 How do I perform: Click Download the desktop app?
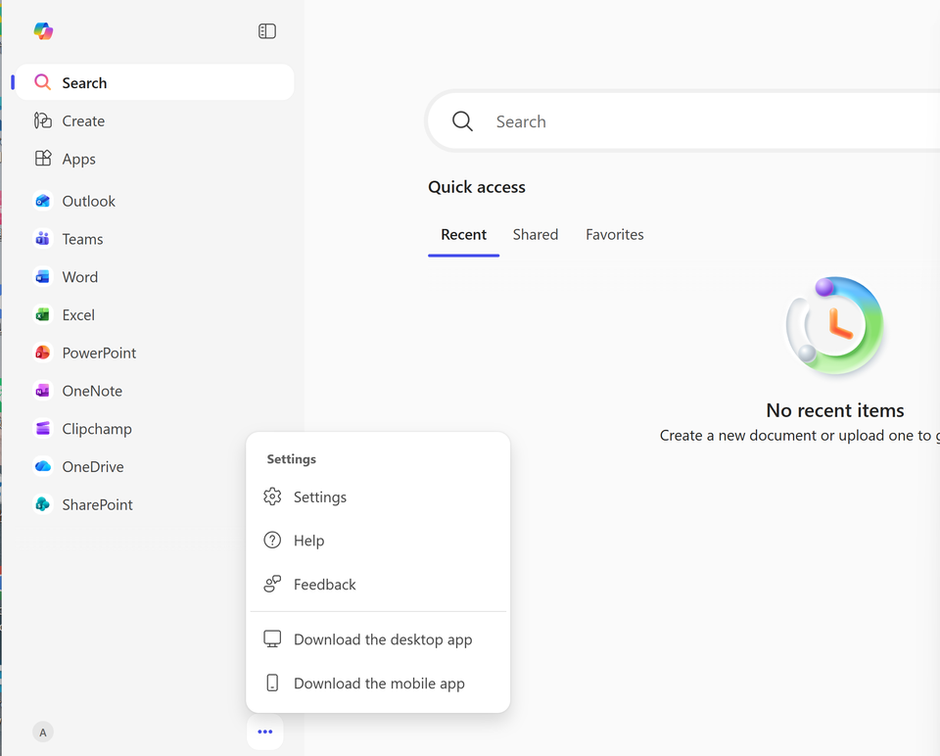[382, 639]
